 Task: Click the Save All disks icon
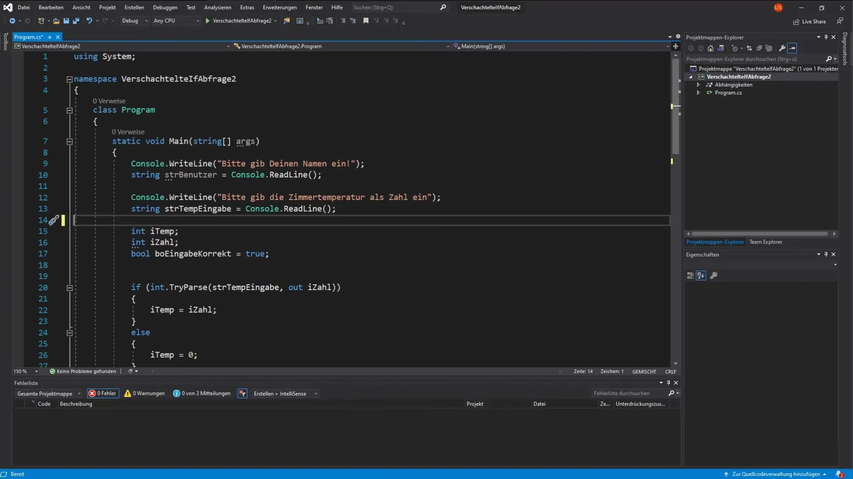click(76, 21)
